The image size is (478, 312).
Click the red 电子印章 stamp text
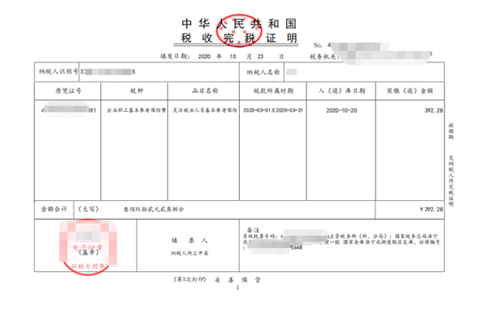click(x=87, y=247)
